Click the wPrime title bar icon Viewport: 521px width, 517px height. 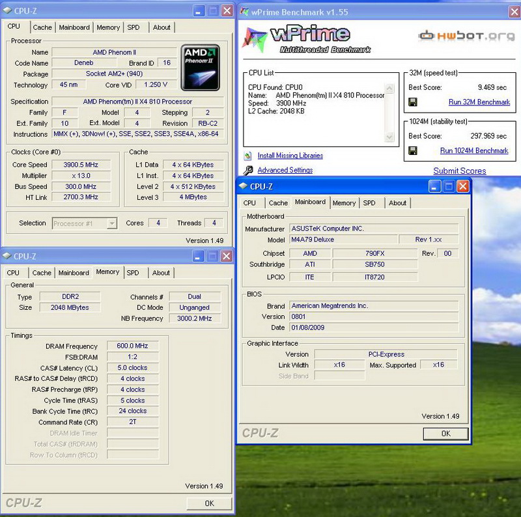click(245, 12)
